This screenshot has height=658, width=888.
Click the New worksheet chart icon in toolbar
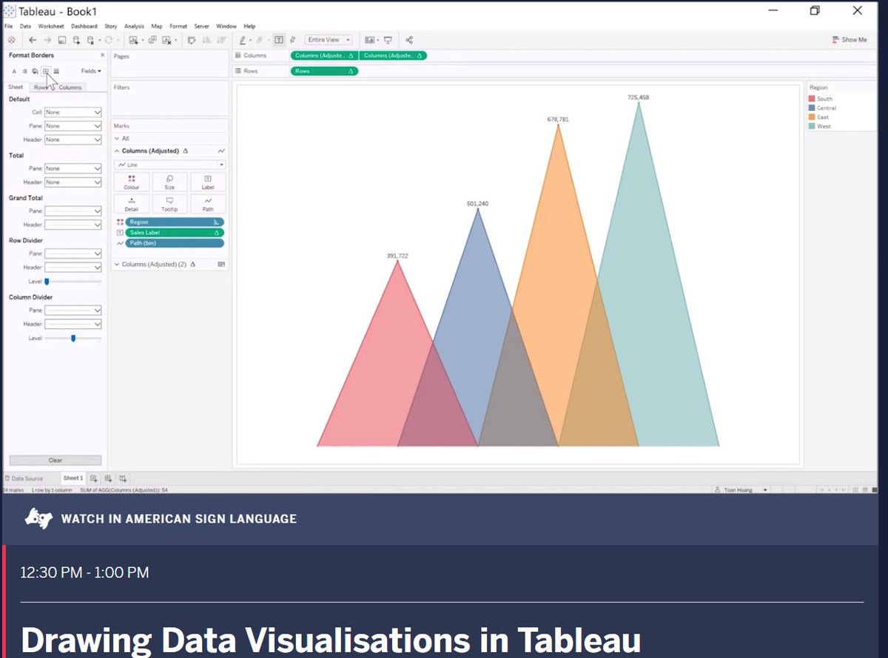click(133, 40)
